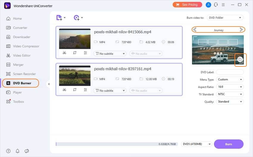253x157 pixels.
Task: Open No audio dropdown for the 8415066 video
Action: pos(146,54)
